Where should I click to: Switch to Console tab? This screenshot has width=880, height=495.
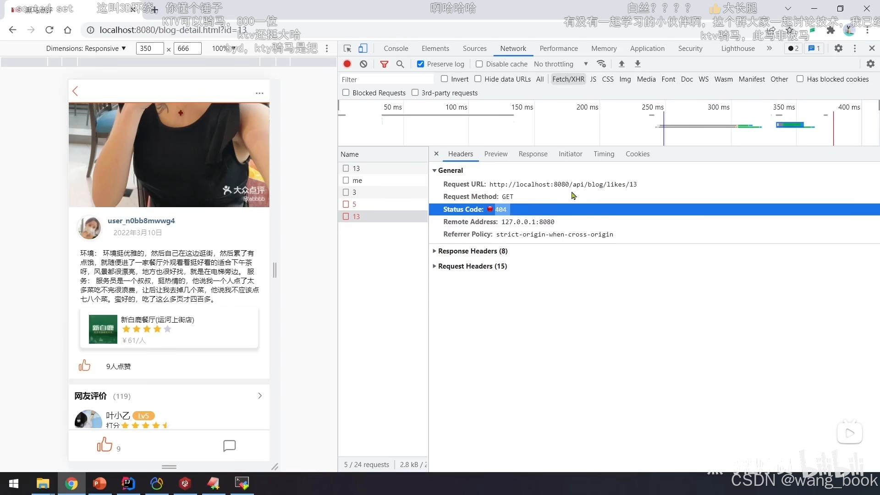396,49
